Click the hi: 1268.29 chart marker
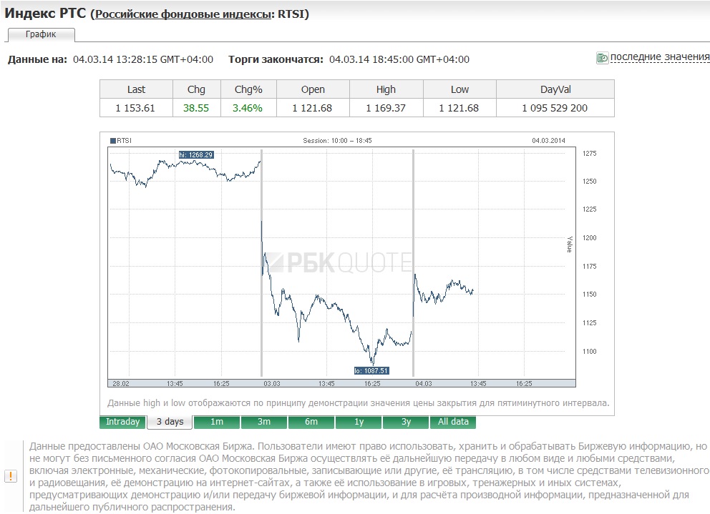710x514 pixels. point(196,154)
